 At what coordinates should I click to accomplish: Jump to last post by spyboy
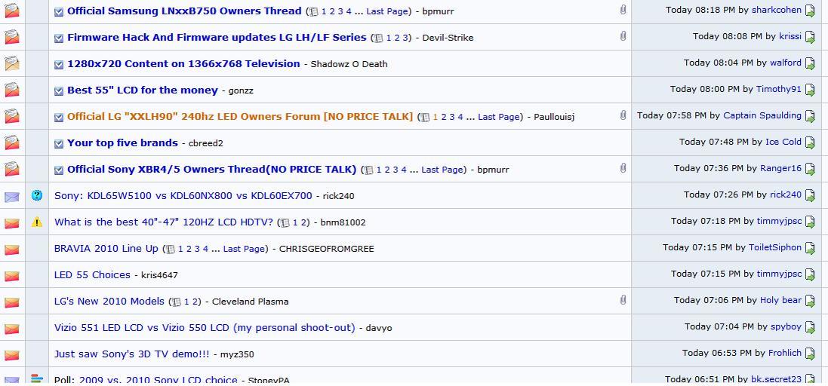[810, 327]
